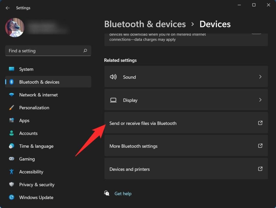Expand the Display settings row chevron
The height and width of the screenshot is (208, 276).
[260, 100]
